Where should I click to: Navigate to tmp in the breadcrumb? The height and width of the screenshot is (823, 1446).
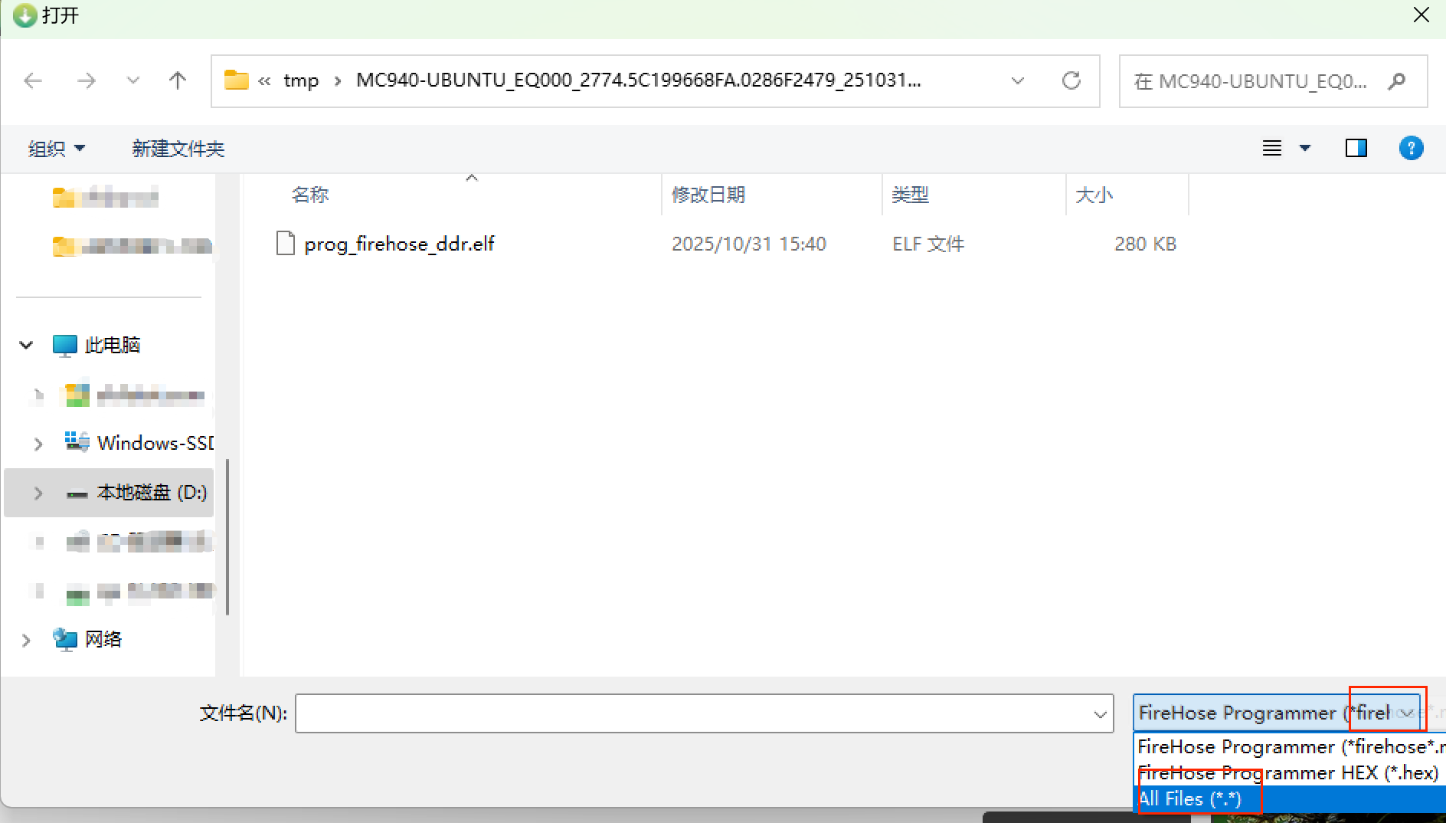pyautogui.click(x=301, y=80)
